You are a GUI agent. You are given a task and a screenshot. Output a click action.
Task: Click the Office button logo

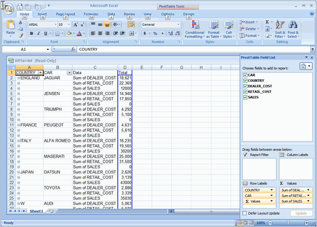click(8, 9)
